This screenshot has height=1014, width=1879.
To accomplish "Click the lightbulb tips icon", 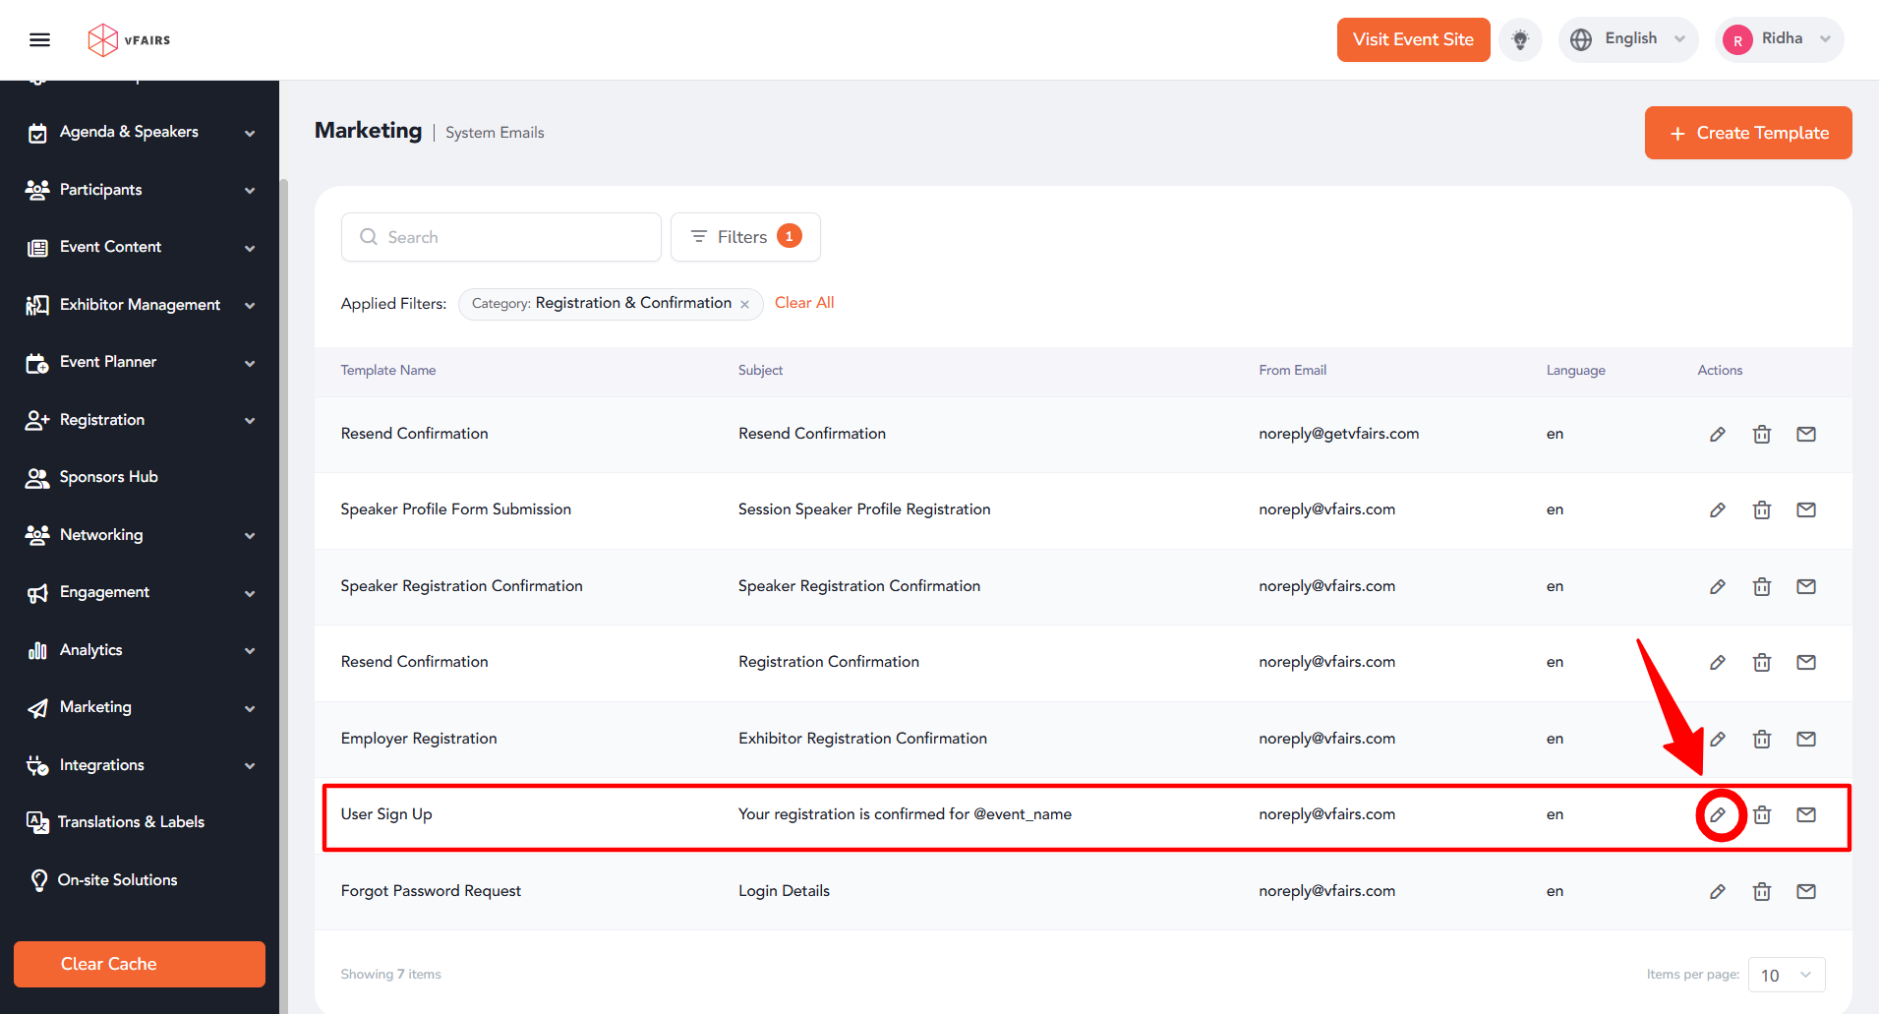I will pos(1520,39).
